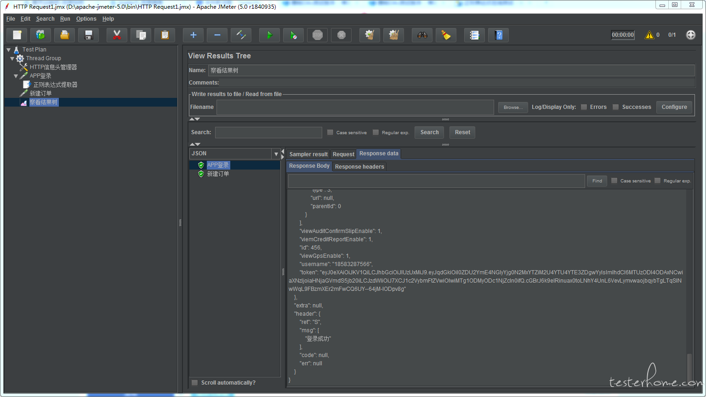The image size is (706, 397).
Task: Select 新建订单 sampler in the test plan tree
Action: pos(40,93)
